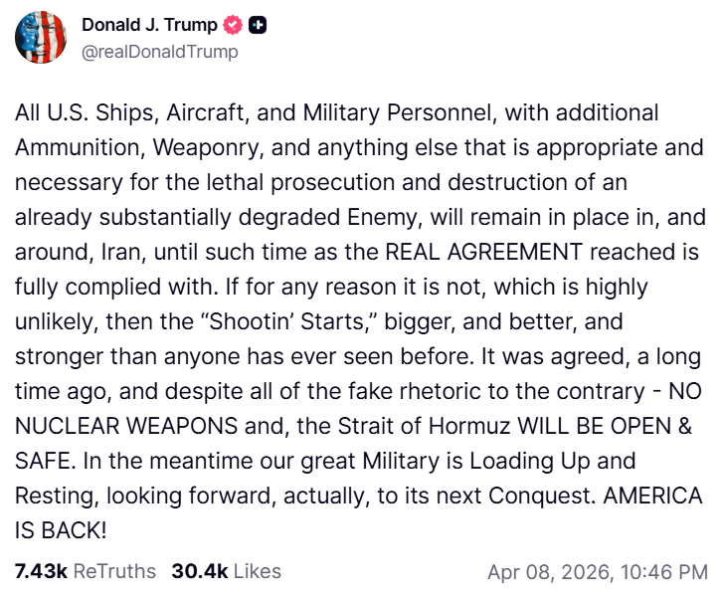723x599 pixels.
Task: Open the profile avatar picture
Action: pos(41,38)
